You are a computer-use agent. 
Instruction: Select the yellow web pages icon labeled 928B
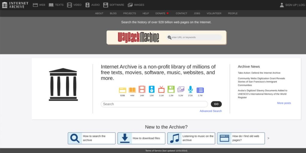click(122, 90)
